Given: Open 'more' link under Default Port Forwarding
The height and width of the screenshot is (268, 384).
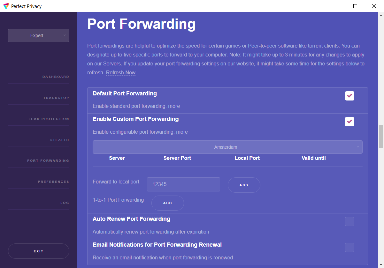Looking at the screenshot, I should pyautogui.click(x=174, y=106).
